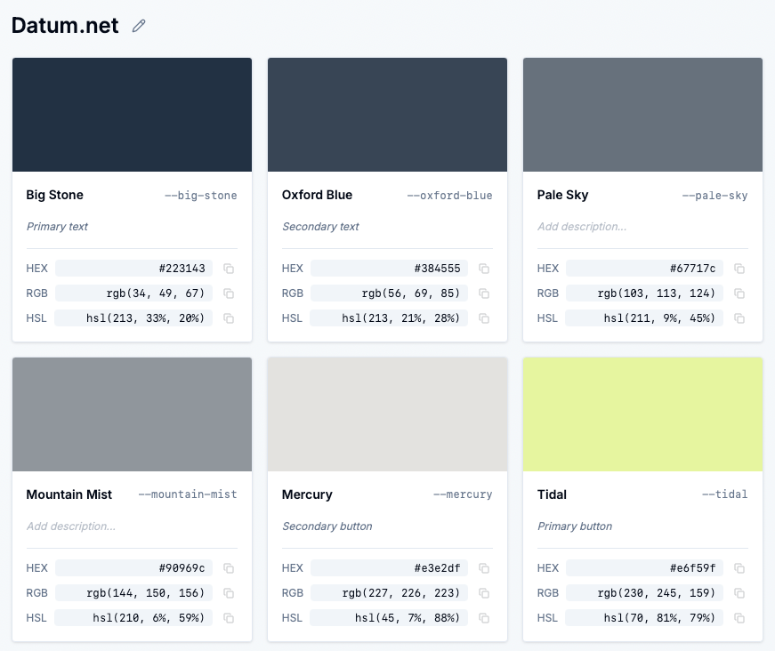775x651 pixels.
Task: Click the --pale-sky variable name
Action: 715,196
